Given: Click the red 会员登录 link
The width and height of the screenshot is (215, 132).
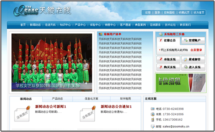Looking at the screenshot, I should (196, 50).
